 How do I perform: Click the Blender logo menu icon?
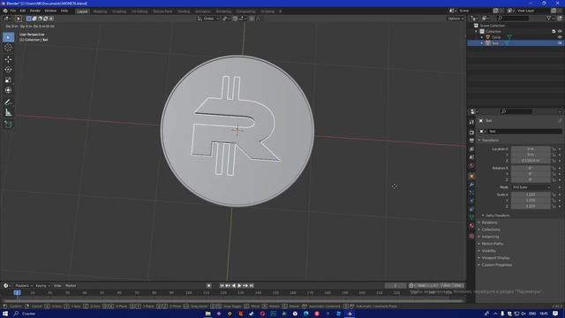(x=5, y=11)
